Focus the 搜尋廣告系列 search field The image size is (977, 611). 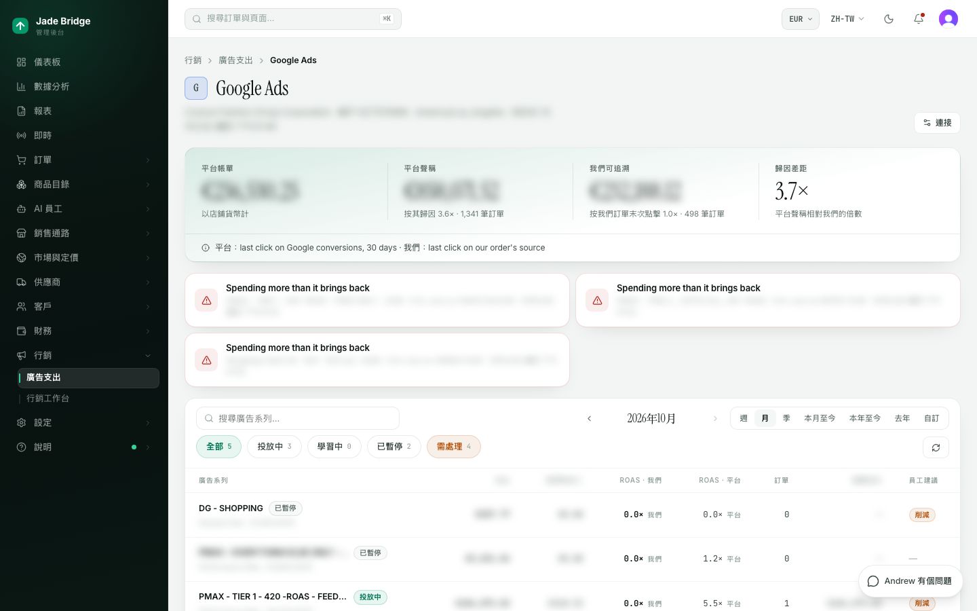pos(298,418)
